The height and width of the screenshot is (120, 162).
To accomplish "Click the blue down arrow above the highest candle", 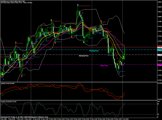I will (x=78, y=5).
